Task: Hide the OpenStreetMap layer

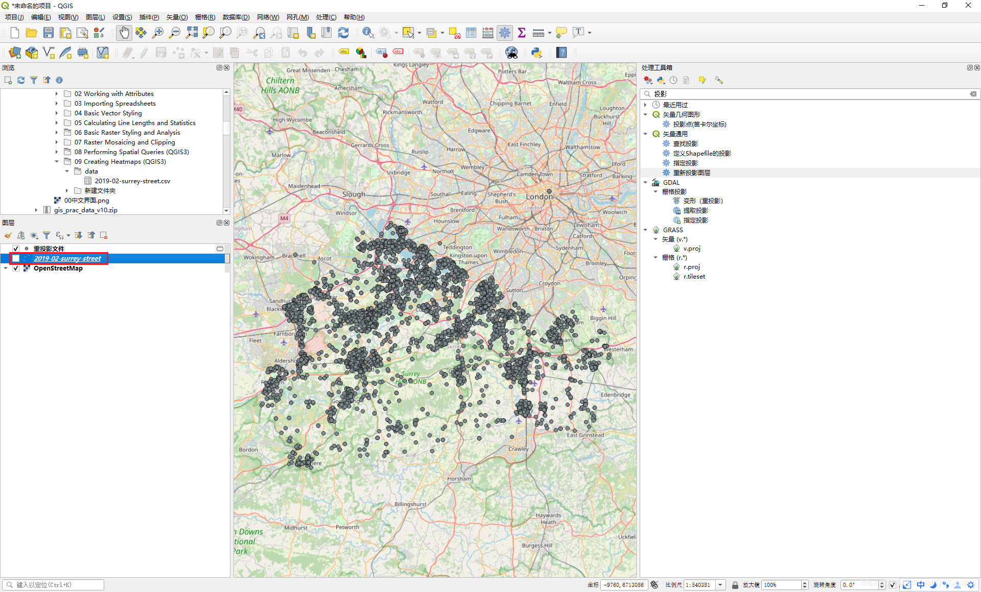Action: 16,268
